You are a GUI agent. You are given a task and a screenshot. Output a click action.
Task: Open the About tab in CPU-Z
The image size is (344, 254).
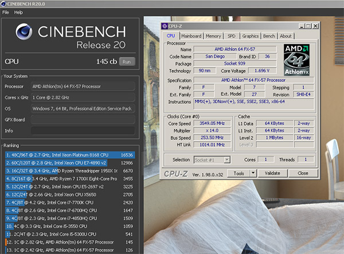(x=286, y=36)
